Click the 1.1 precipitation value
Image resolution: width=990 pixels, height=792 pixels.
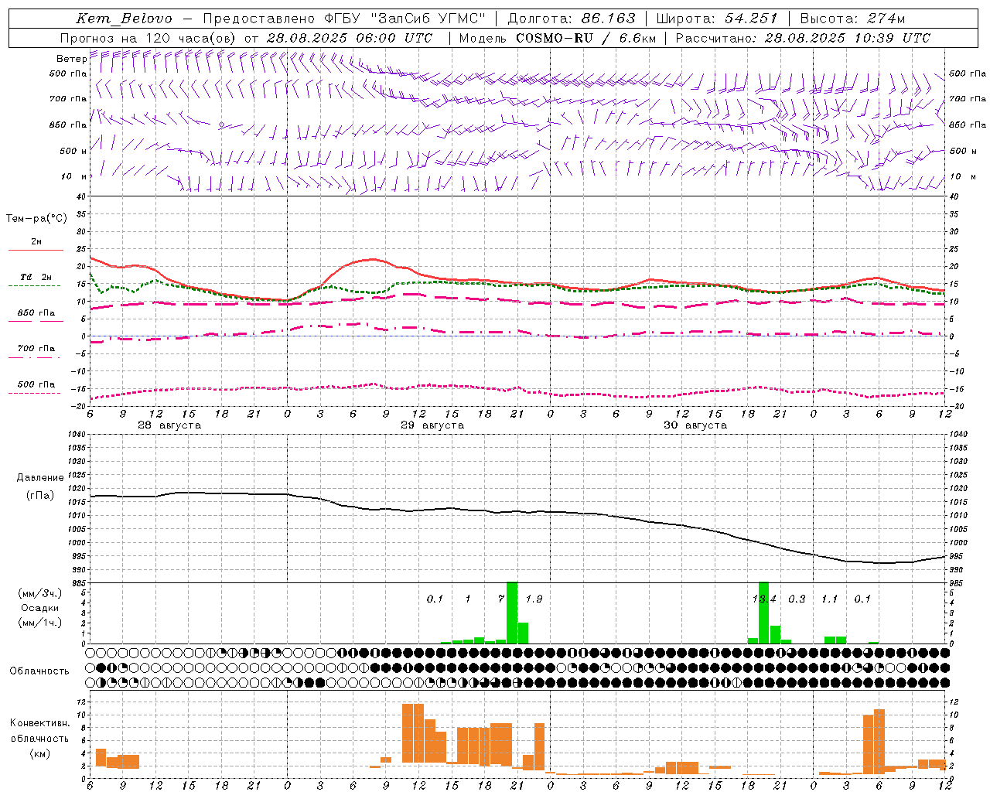point(829,599)
